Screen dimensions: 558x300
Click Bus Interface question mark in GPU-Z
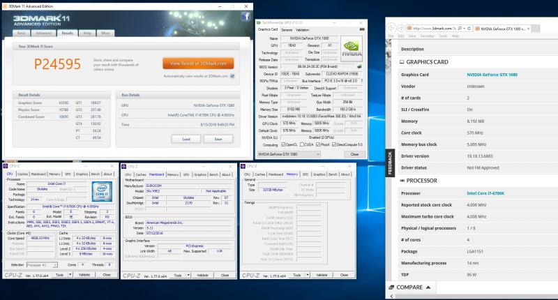(361, 81)
